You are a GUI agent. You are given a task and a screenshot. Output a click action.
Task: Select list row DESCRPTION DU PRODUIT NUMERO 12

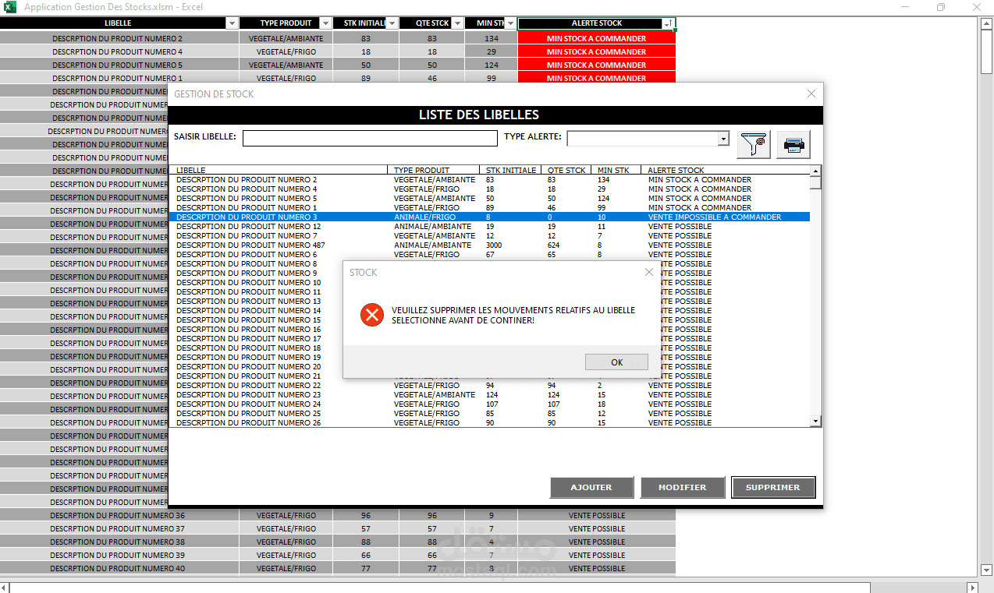coord(489,226)
